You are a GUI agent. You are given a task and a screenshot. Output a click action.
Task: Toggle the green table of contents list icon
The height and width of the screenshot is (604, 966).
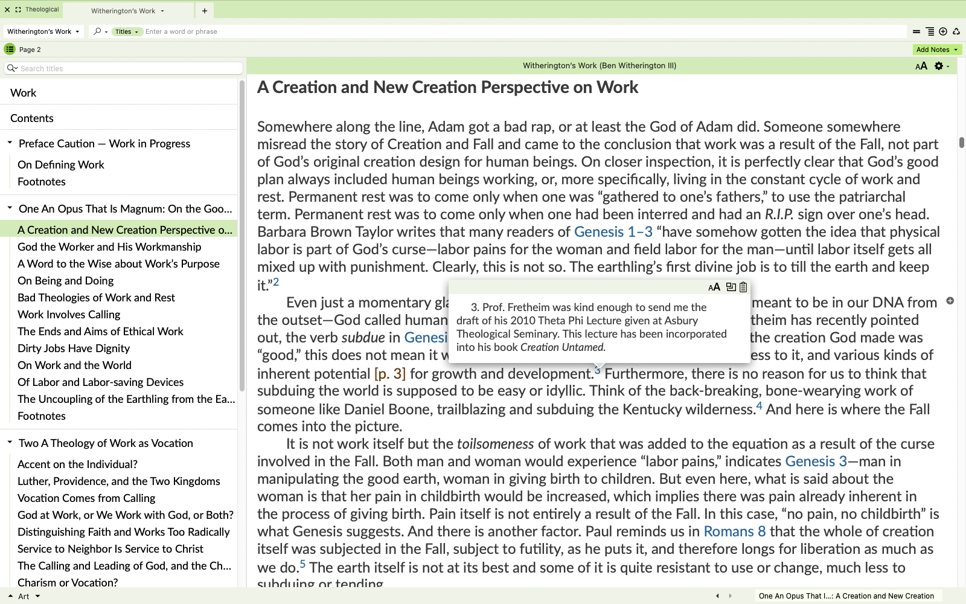pyautogui.click(x=10, y=50)
